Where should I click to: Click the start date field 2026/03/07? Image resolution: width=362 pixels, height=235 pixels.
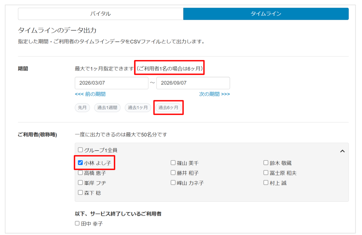point(111,83)
